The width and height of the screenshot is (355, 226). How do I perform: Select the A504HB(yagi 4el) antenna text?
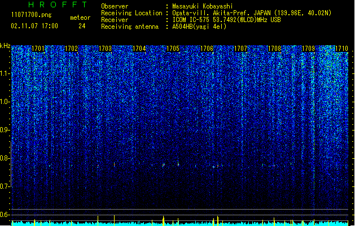(199, 27)
